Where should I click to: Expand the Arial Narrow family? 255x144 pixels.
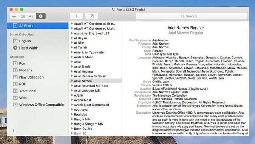(72, 81)
